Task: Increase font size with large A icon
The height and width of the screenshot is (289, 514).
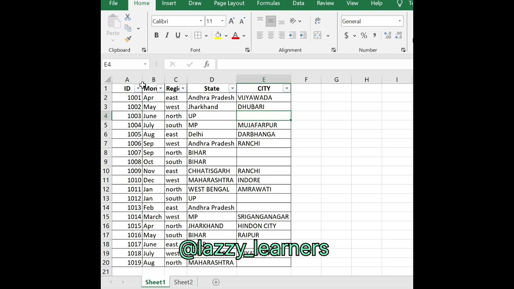Action: pyautogui.click(x=231, y=21)
